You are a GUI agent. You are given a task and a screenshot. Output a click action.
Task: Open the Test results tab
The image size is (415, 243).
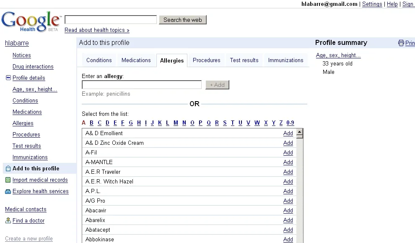pos(244,60)
